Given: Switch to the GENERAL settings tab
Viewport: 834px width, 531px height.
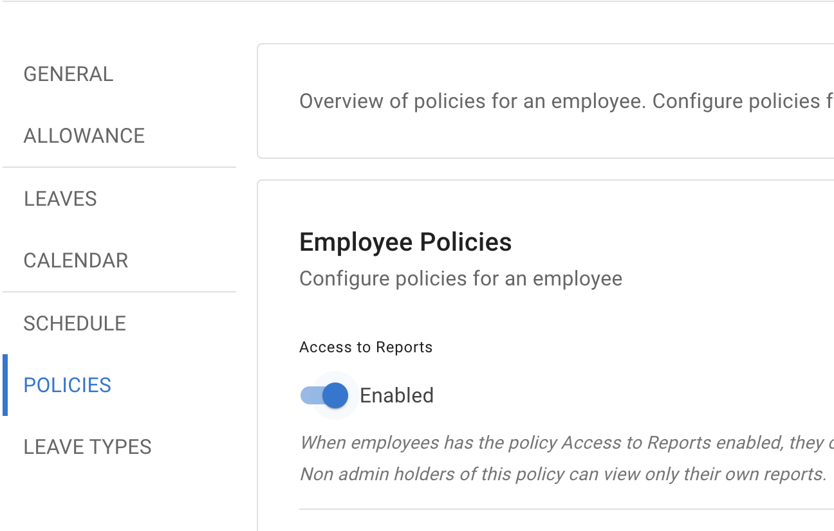Looking at the screenshot, I should coord(68,73).
